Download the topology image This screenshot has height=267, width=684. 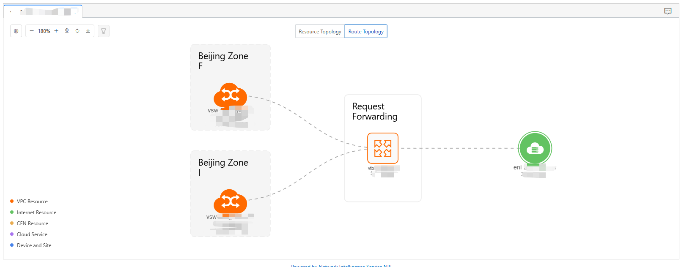coord(88,31)
